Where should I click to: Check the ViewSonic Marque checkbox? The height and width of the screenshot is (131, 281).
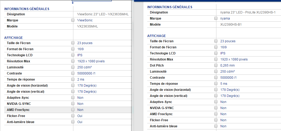coord(73,20)
